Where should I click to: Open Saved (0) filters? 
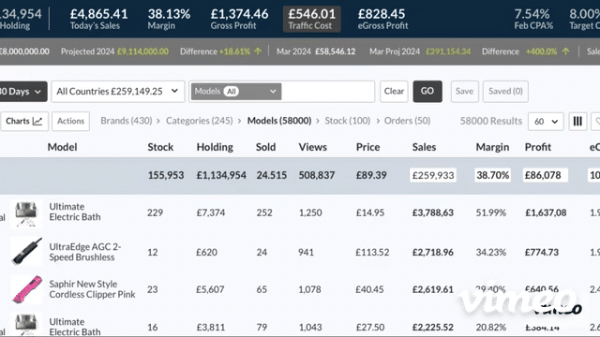(505, 92)
